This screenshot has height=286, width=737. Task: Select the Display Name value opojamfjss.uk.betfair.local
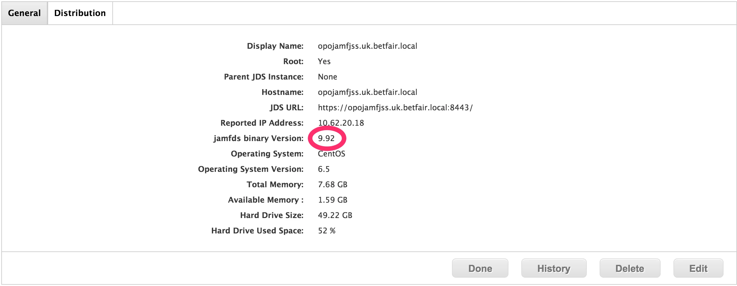(x=368, y=46)
